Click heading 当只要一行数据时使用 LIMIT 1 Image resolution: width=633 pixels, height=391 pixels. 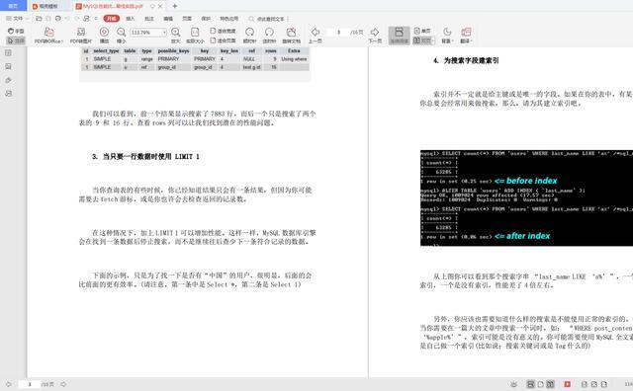click(145, 156)
